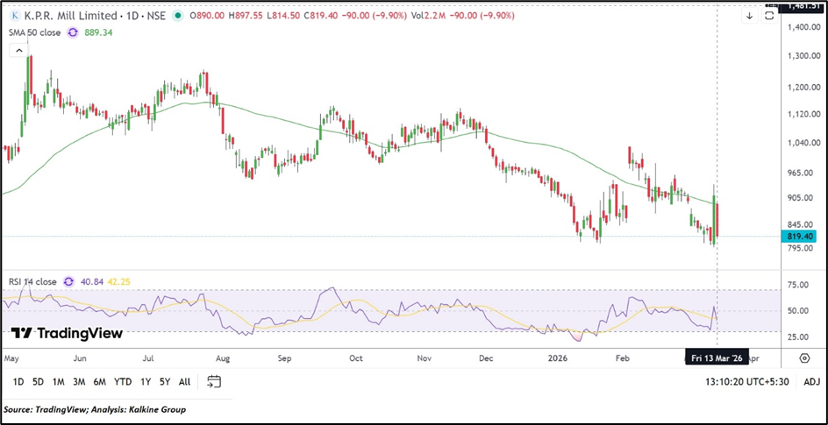The image size is (828, 425).
Task: Select the 6M time range
Action: tap(99, 381)
